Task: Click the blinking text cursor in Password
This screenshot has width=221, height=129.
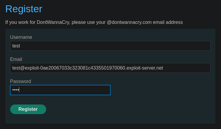Action: [x=19, y=90]
